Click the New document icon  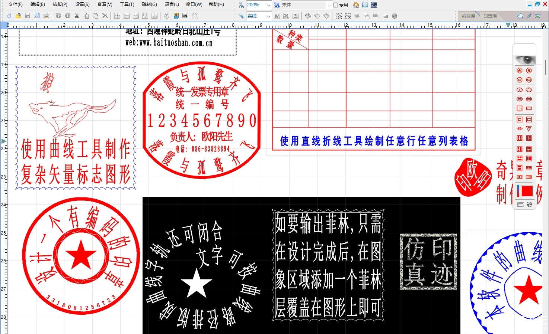9,16
